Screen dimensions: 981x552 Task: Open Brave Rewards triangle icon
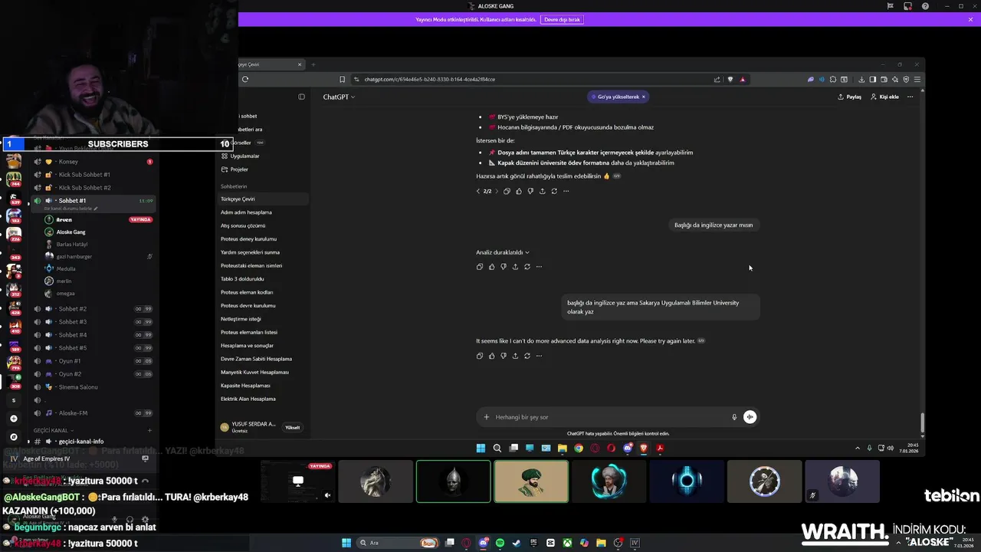742,79
